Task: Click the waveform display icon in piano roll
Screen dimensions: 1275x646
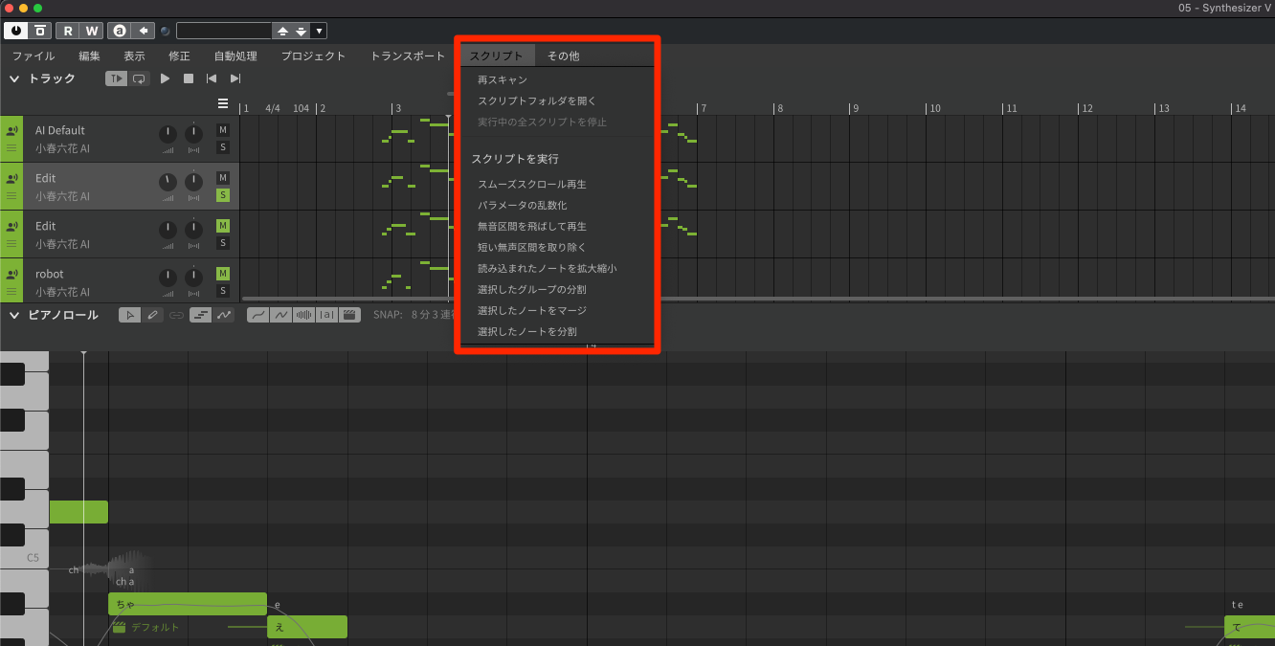Action: 304,315
